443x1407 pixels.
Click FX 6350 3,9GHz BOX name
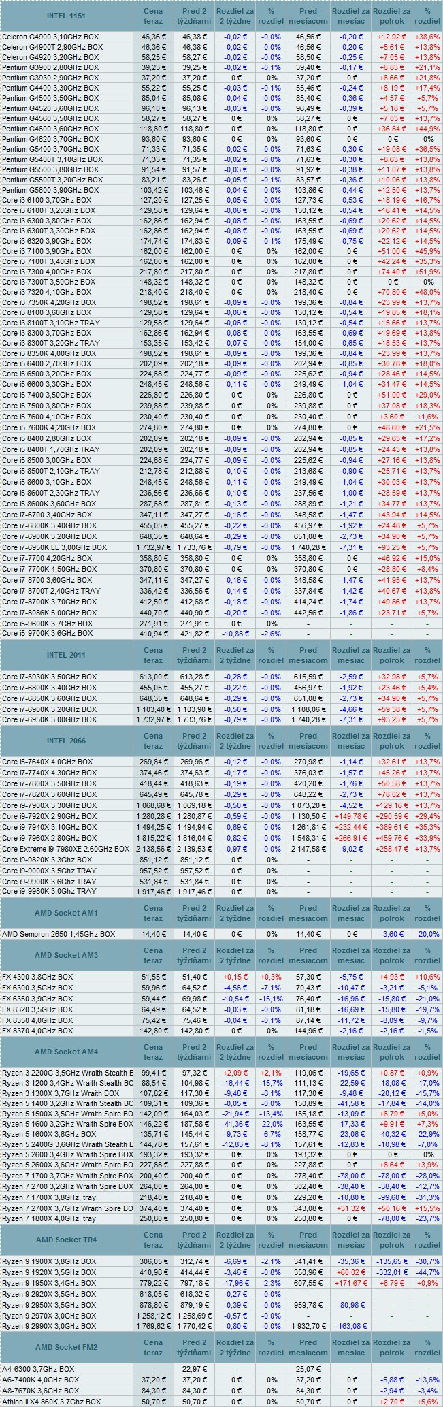pyautogui.click(x=37, y=999)
